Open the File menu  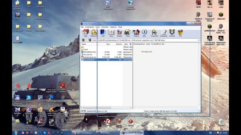82,27
